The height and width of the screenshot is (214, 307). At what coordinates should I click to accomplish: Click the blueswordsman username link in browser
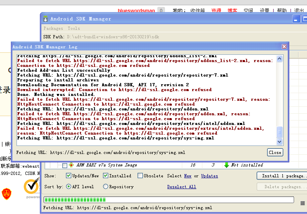pos(136,10)
